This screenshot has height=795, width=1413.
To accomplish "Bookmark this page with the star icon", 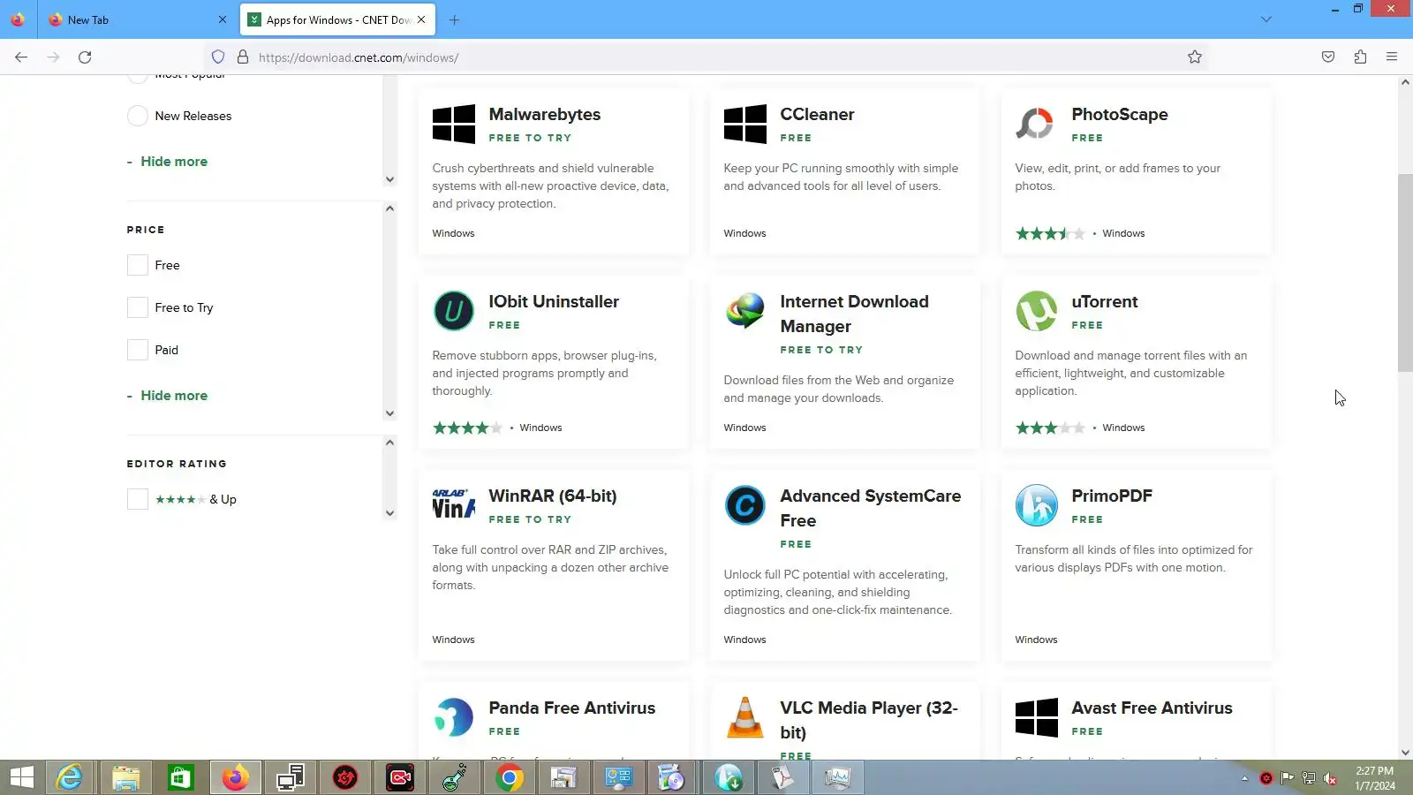I will click(x=1195, y=57).
